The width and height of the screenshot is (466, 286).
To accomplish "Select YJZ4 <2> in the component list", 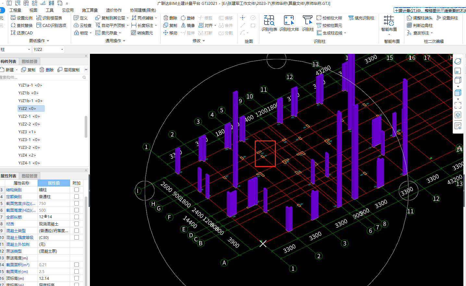I will tap(27, 155).
